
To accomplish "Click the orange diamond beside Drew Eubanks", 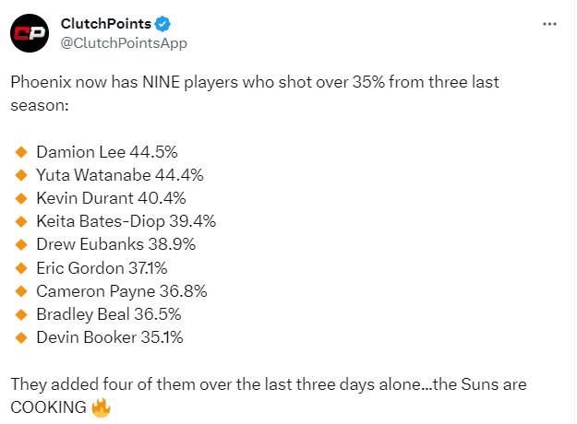I will pos(21,244).
